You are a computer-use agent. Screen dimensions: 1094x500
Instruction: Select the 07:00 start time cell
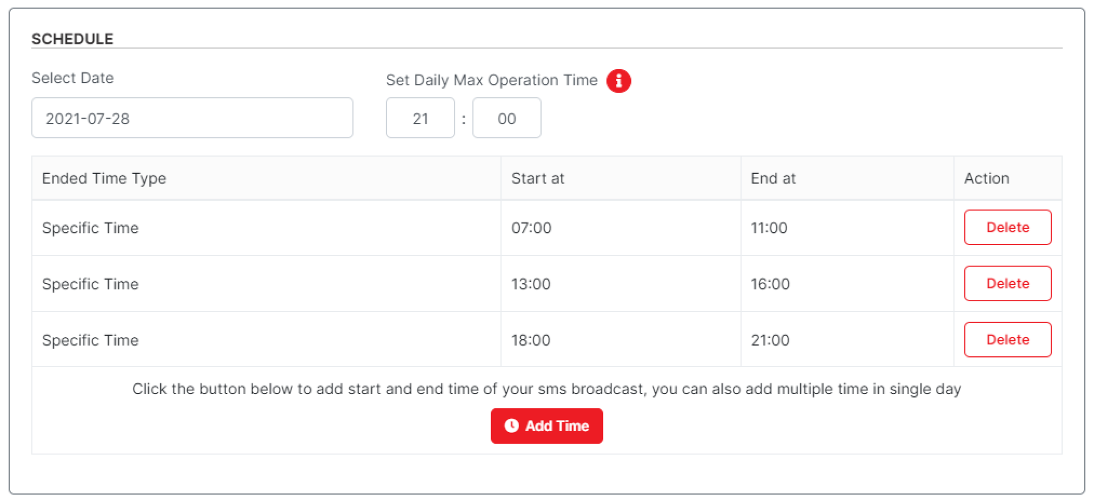pyautogui.click(x=531, y=228)
